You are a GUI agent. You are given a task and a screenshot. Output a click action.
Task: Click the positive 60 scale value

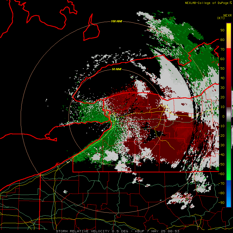pyautogui.click(x=222, y=59)
